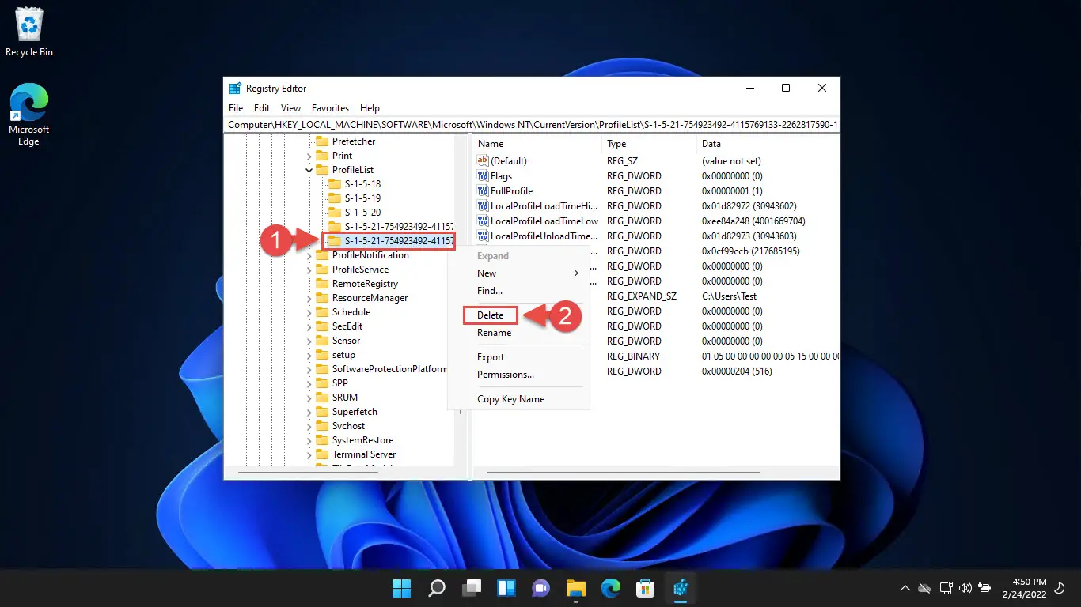Click the Registry Editor title bar icon

click(235, 89)
